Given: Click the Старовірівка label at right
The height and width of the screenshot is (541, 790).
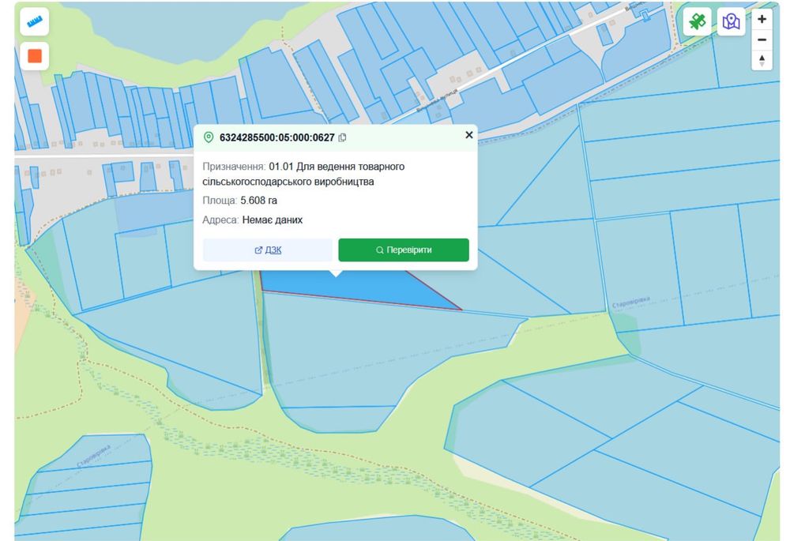Looking at the screenshot, I should click(630, 302).
